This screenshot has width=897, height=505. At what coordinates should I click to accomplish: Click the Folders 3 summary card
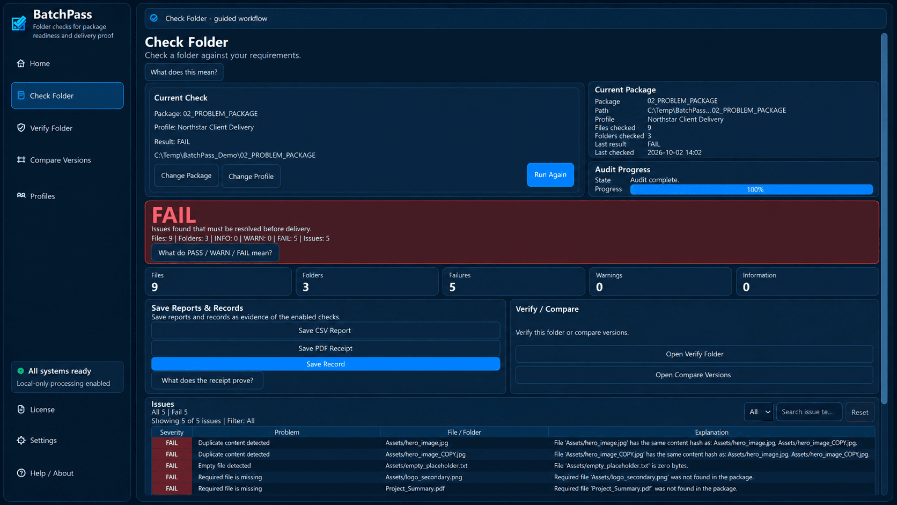click(x=367, y=282)
